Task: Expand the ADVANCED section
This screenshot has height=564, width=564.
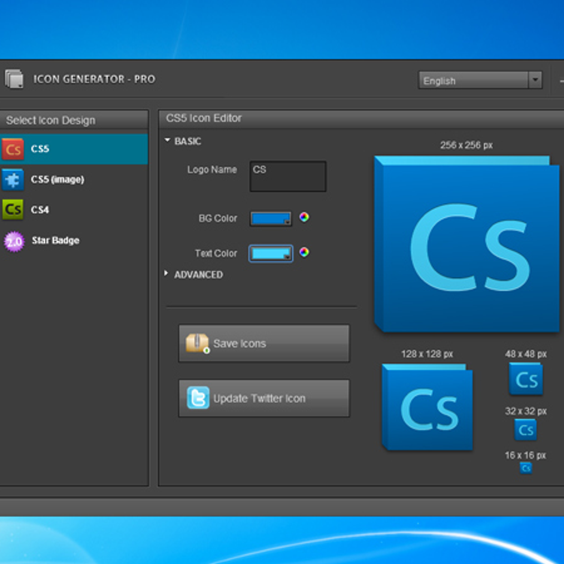Action: pos(166,274)
